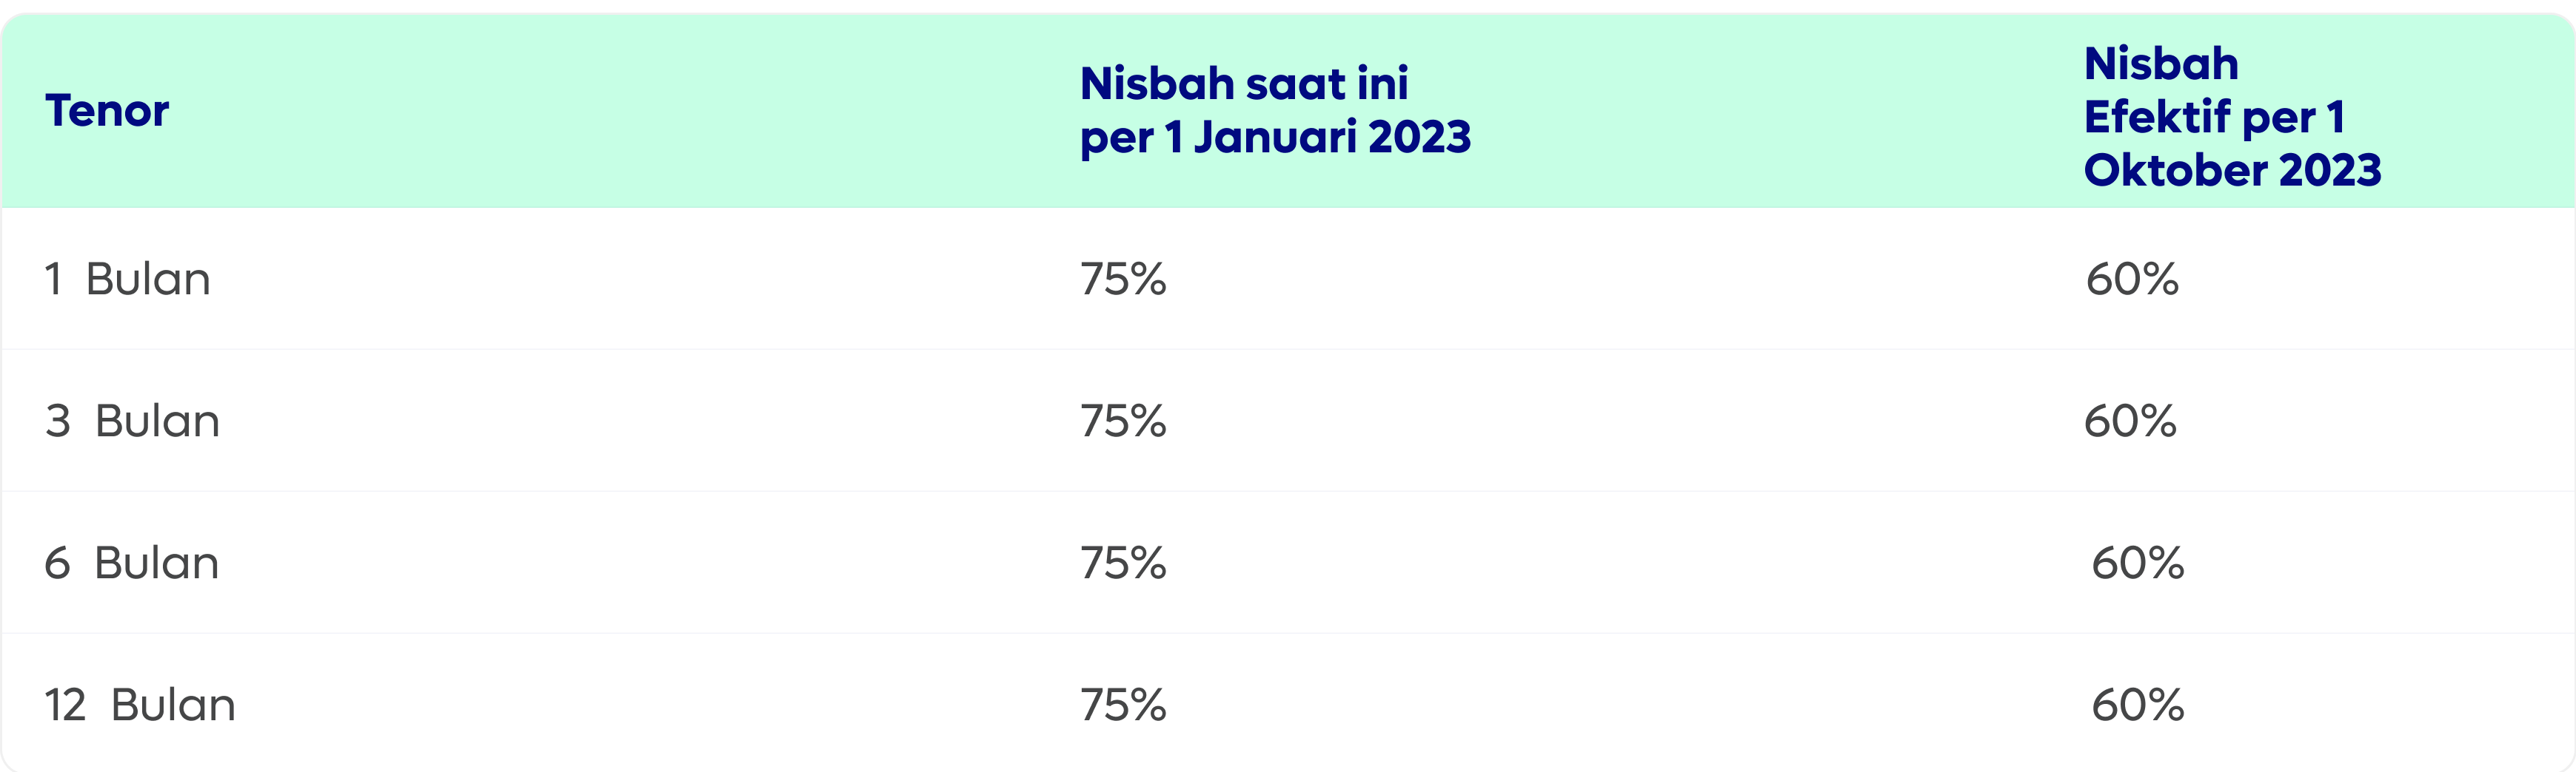2576x772 pixels.
Task: Select the '3 Bulan' tenor cell
Action: 132,421
